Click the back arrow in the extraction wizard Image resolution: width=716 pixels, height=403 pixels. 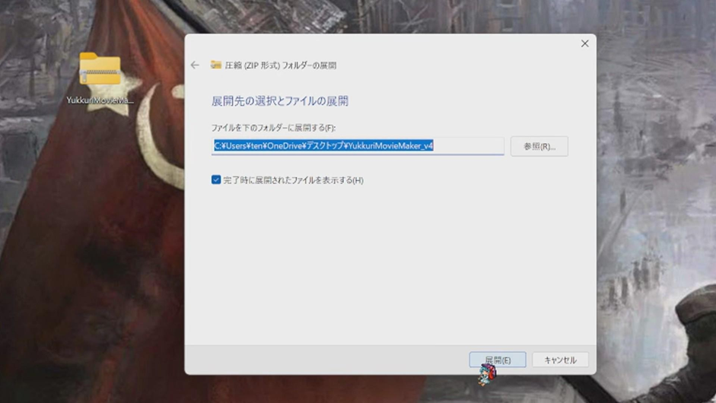coord(195,65)
